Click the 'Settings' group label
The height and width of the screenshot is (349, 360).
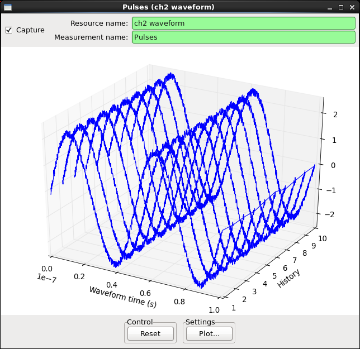pyautogui.click(x=200, y=322)
